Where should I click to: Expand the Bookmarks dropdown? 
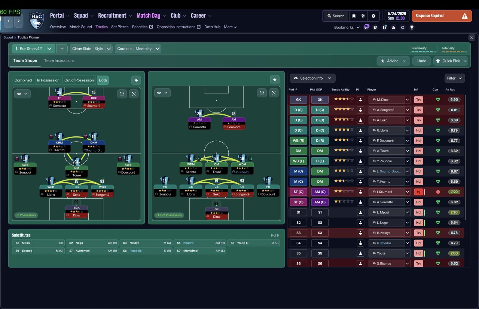pos(347,27)
